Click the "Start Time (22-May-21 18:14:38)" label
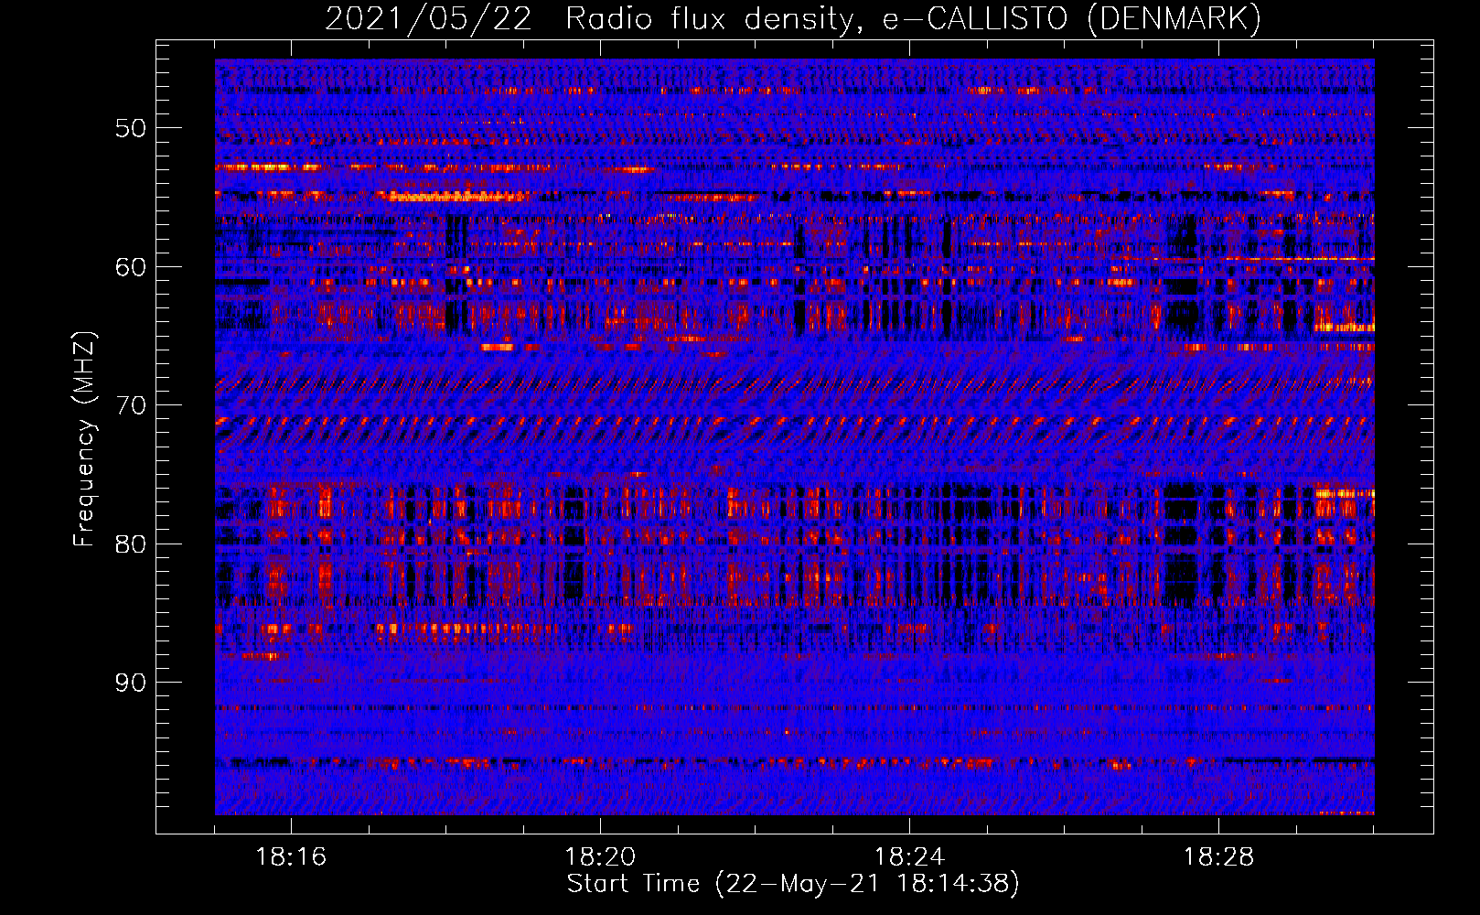 pyautogui.click(x=793, y=884)
